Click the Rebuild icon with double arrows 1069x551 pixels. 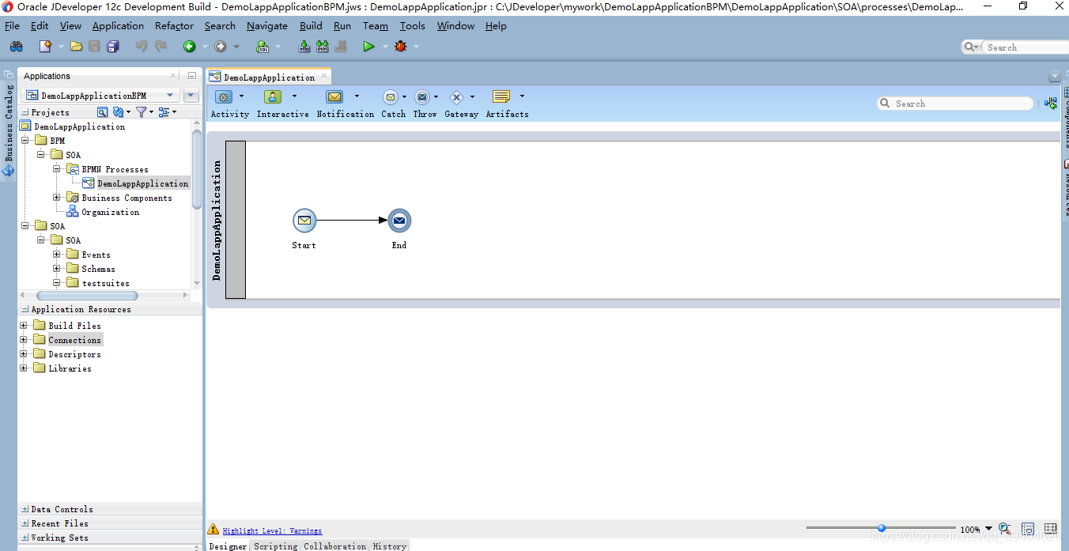pyautogui.click(x=323, y=47)
